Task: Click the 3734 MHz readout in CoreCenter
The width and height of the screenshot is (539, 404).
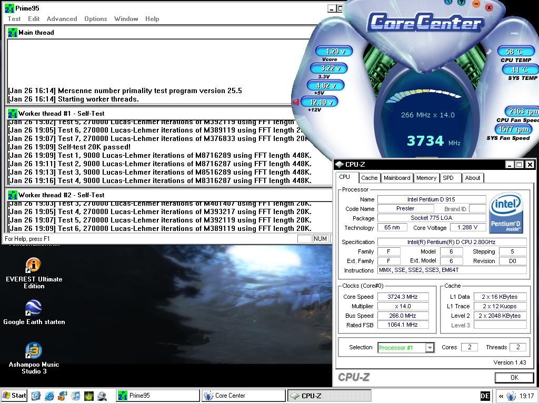Action: tap(434, 141)
